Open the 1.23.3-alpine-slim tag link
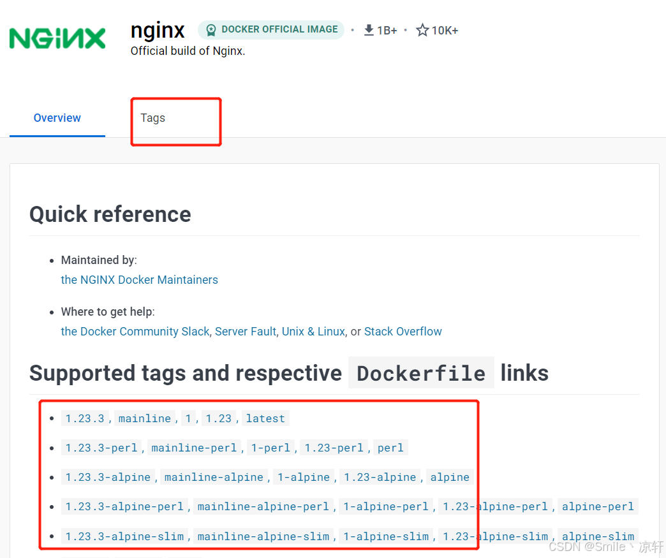The height and width of the screenshot is (558, 666). [x=124, y=536]
